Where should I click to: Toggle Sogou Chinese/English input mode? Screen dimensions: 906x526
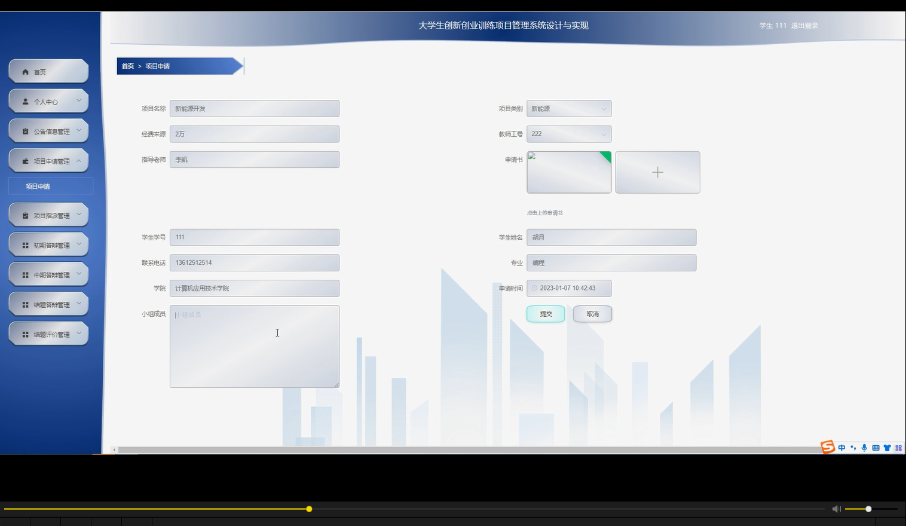point(841,448)
